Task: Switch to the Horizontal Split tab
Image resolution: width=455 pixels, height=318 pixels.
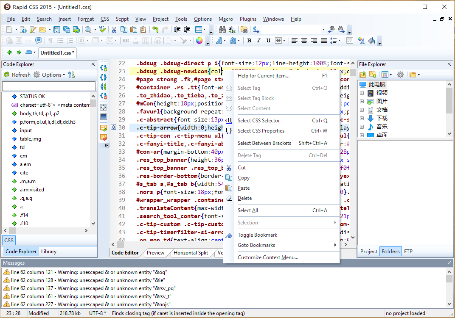Action: click(x=191, y=253)
